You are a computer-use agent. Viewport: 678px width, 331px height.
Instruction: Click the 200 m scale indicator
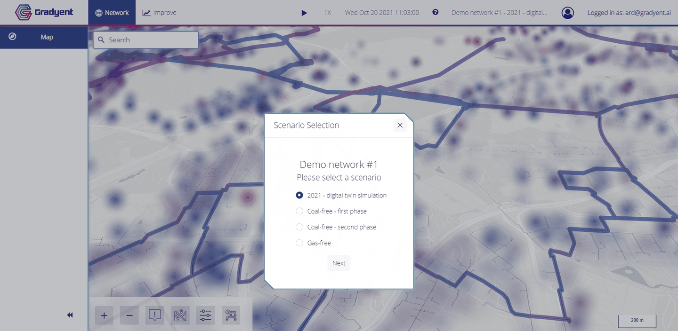637,320
